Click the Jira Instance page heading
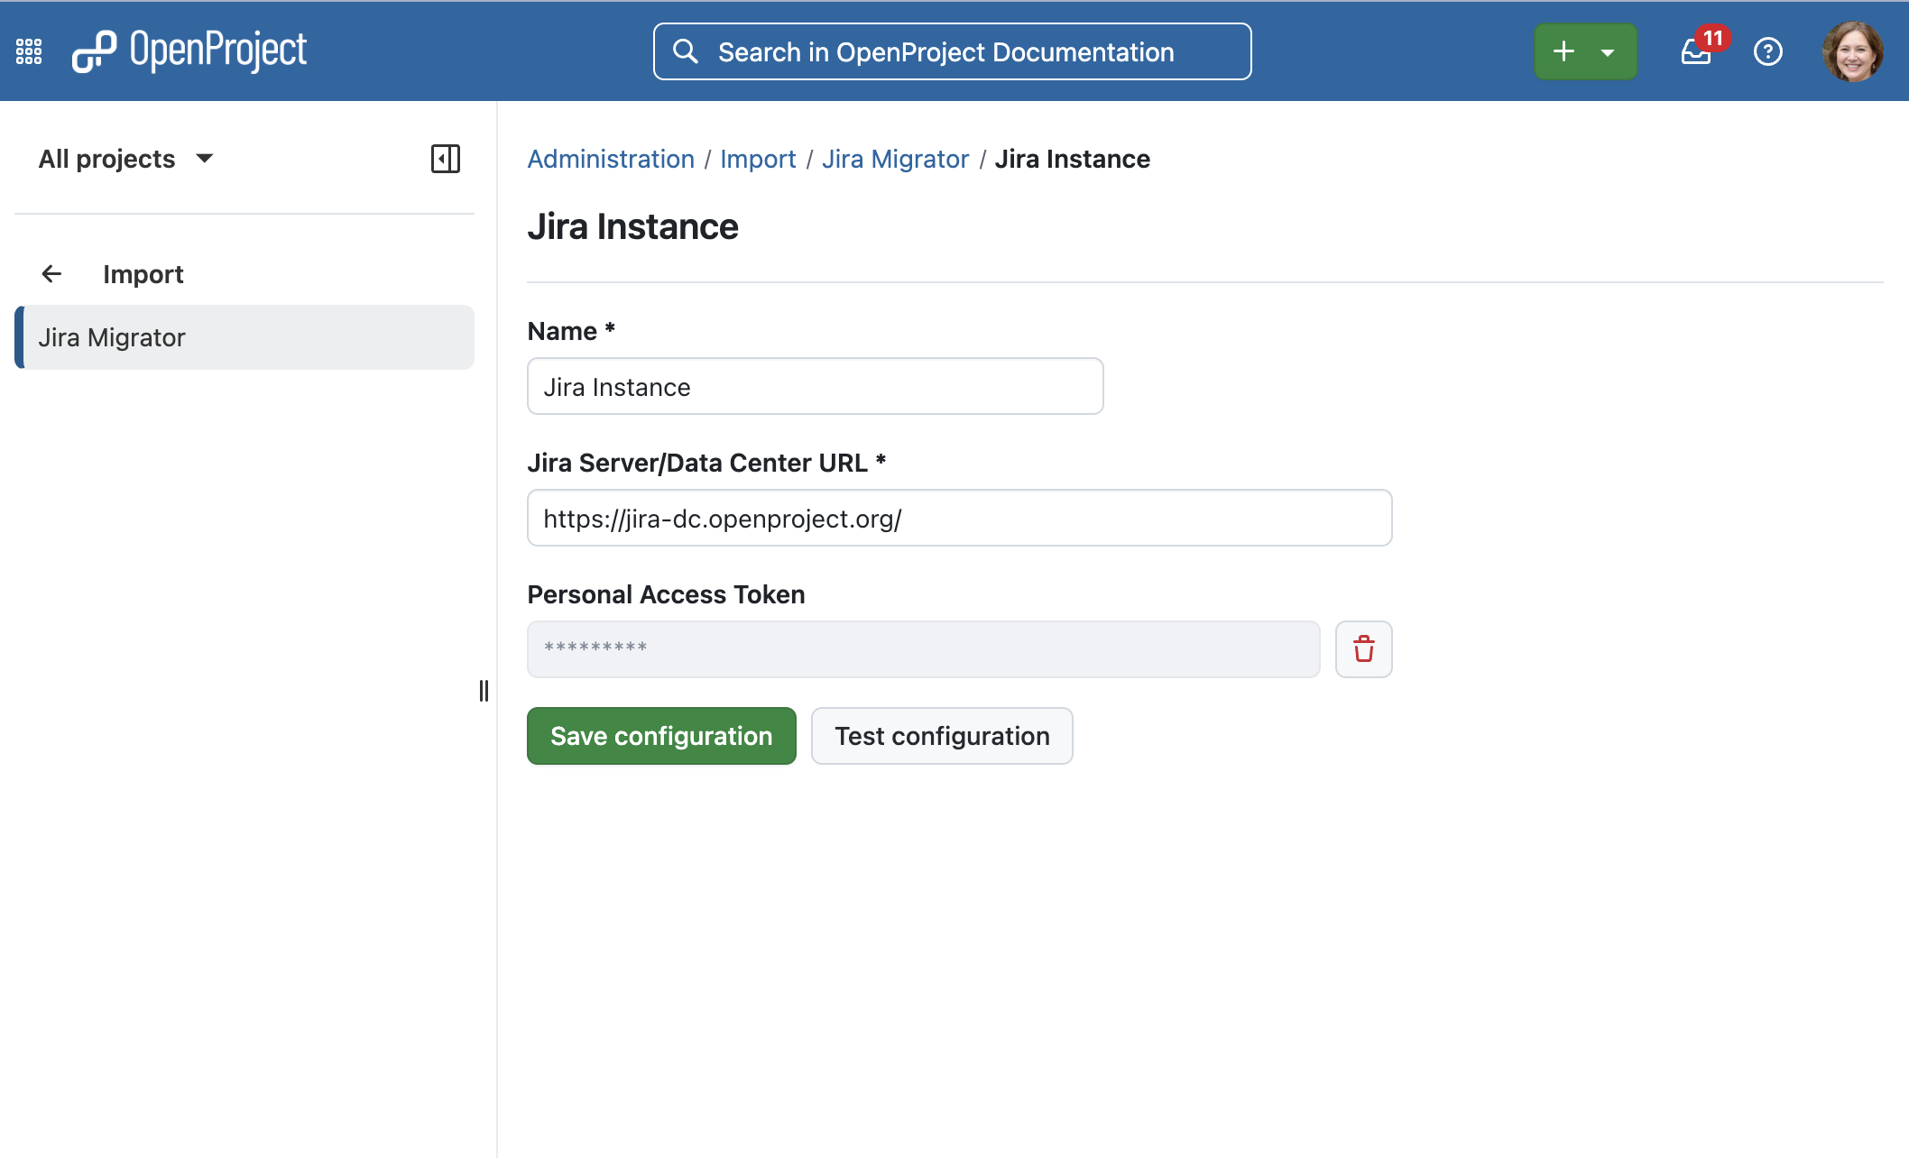Screen dimensions: 1909x1158 (633, 226)
